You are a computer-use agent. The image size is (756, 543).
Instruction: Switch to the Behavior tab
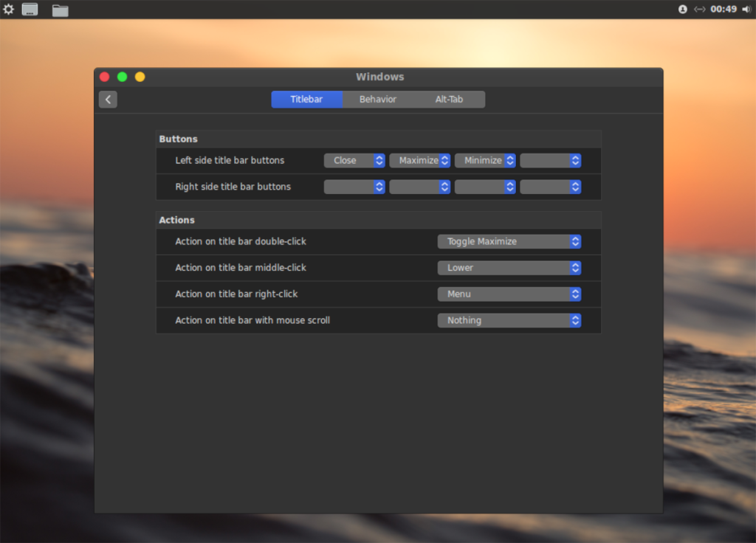tap(378, 99)
